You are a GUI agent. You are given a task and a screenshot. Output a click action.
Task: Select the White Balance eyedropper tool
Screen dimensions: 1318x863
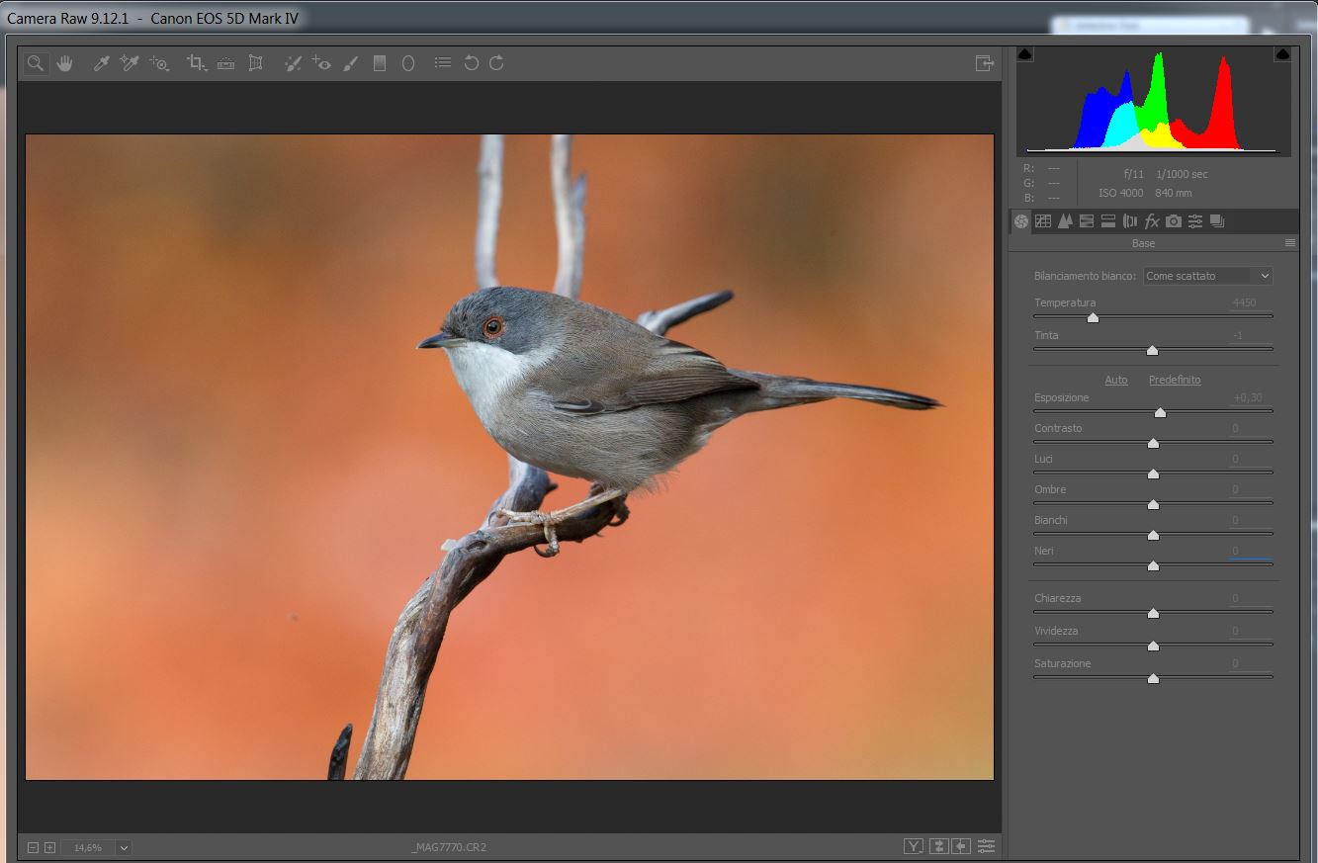(x=101, y=63)
